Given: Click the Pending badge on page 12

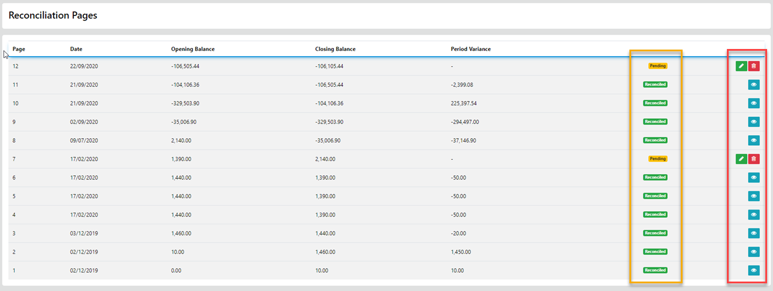Looking at the screenshot, I should click(658, 66).
